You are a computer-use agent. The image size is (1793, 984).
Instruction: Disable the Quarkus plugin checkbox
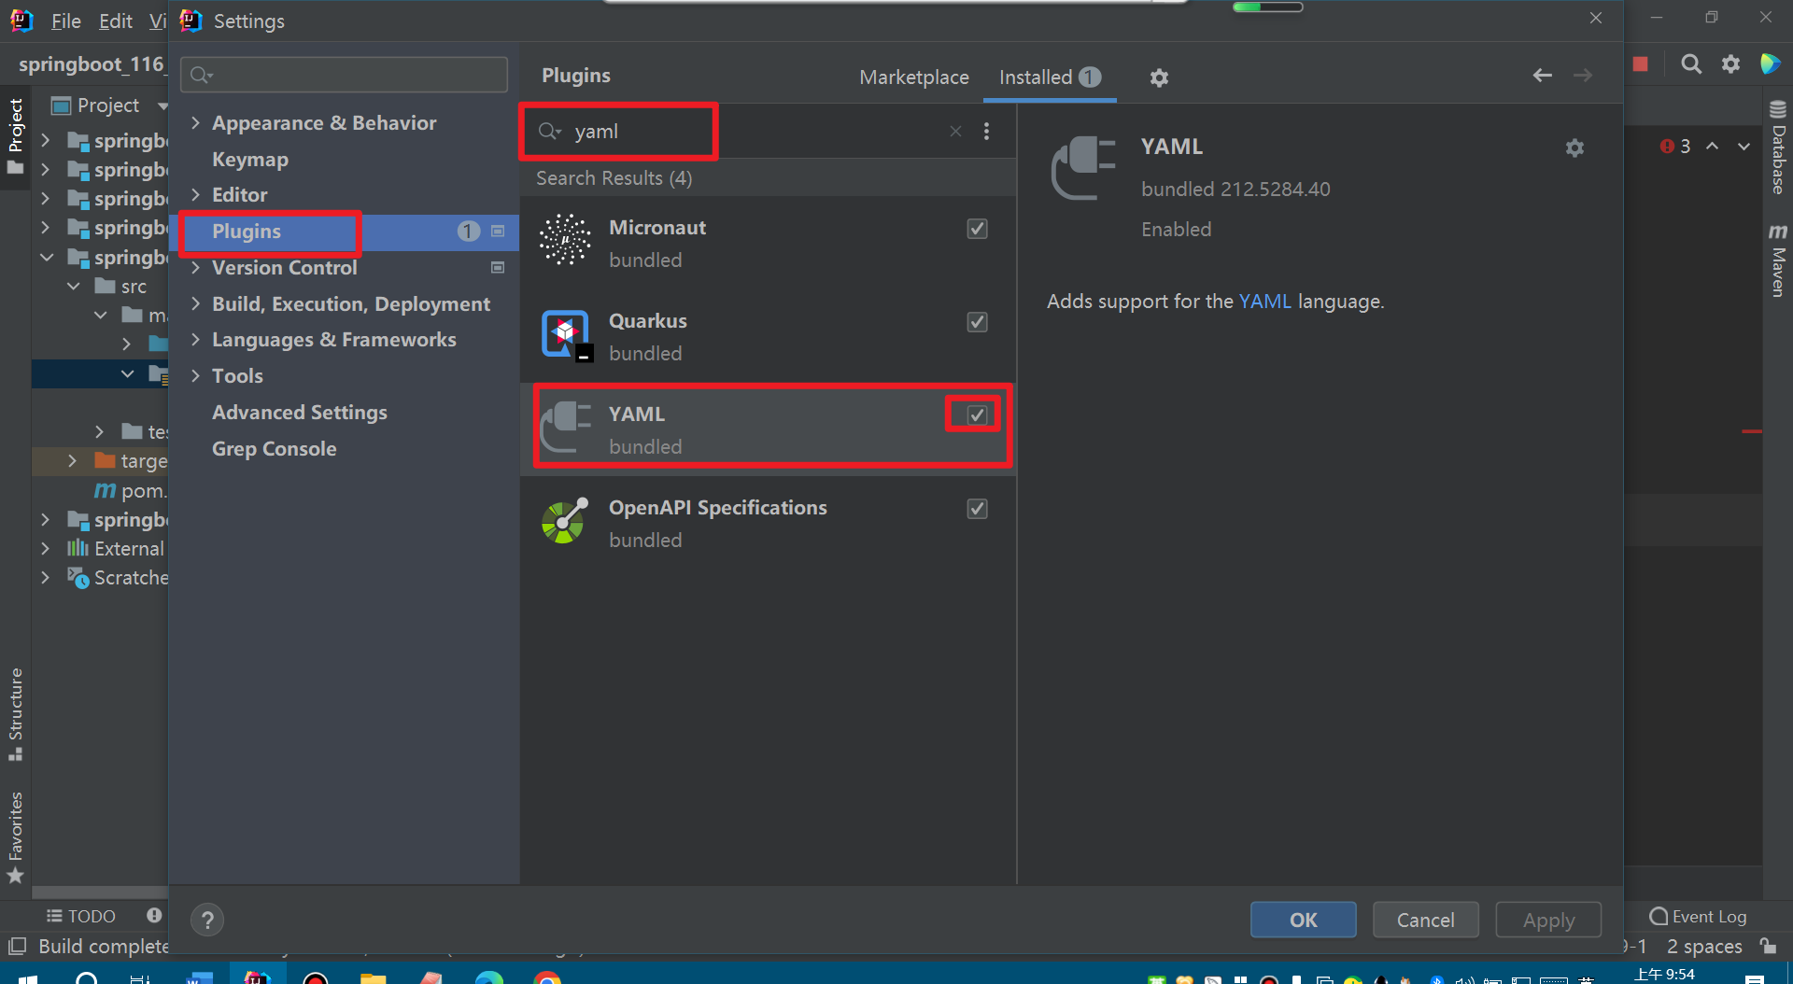(977, 322)
